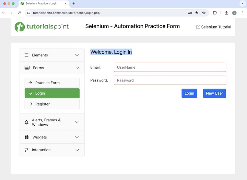Viewport: 247px width, 180px height.
Task: Expand the Interaction section
Action: [52, 150]
